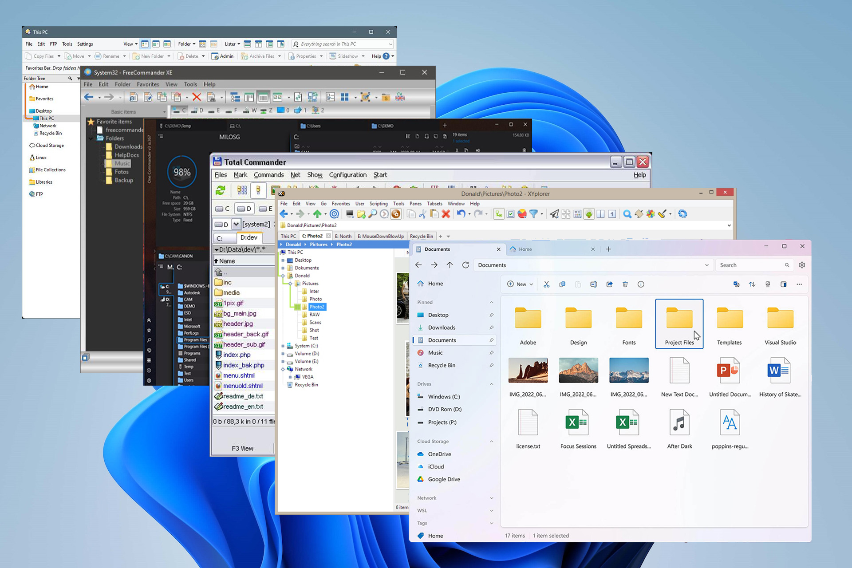852x568 pixels.
Task: Click the Admin button in This PC toolbar
Action: (x=223, y=56)
